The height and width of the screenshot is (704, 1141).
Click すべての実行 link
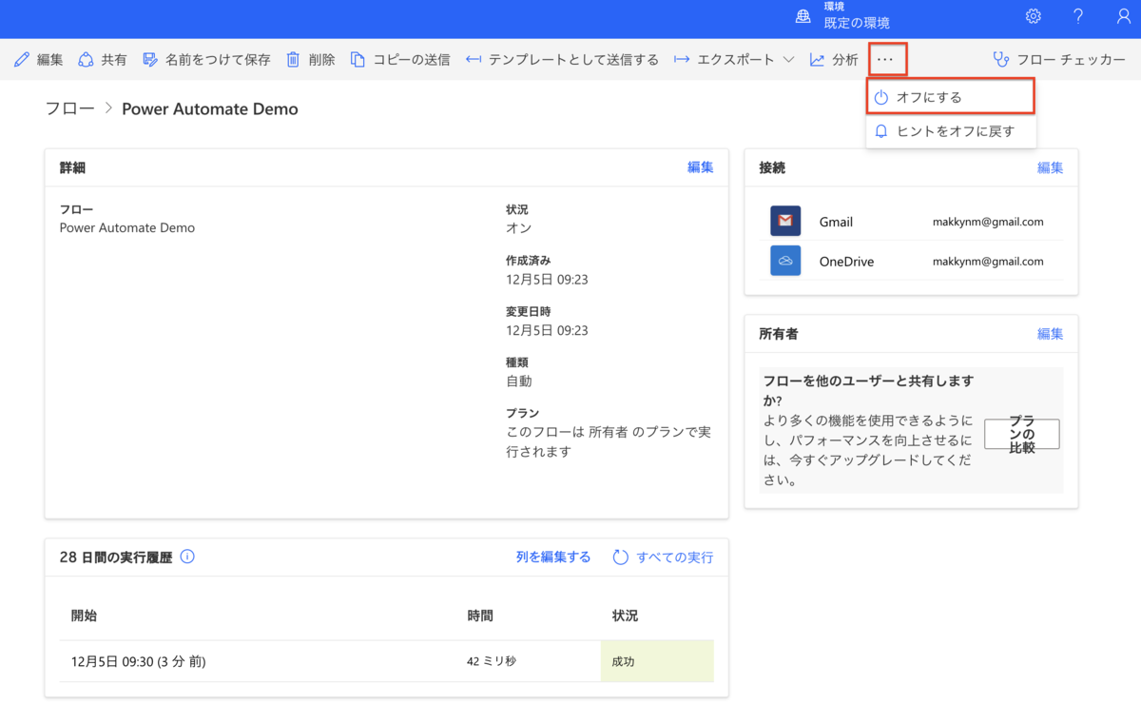click(x=675, y=557)
